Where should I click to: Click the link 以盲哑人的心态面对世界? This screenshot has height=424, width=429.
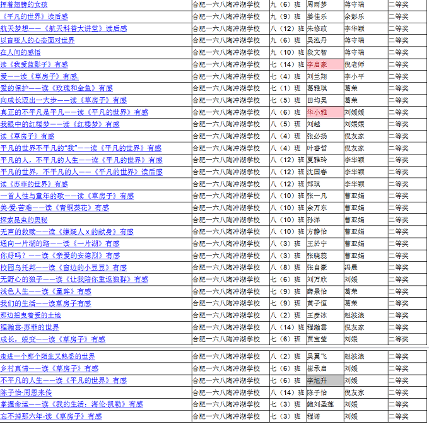37,40
